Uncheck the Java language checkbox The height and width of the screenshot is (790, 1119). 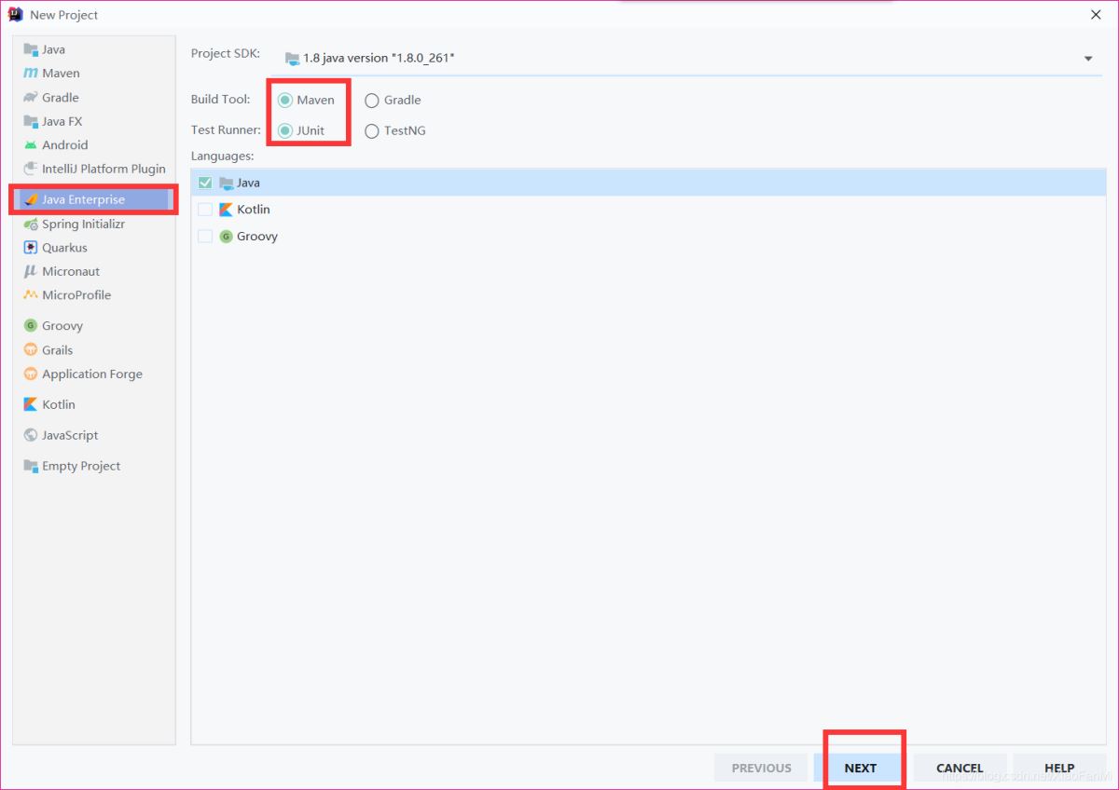coord(205,183)
